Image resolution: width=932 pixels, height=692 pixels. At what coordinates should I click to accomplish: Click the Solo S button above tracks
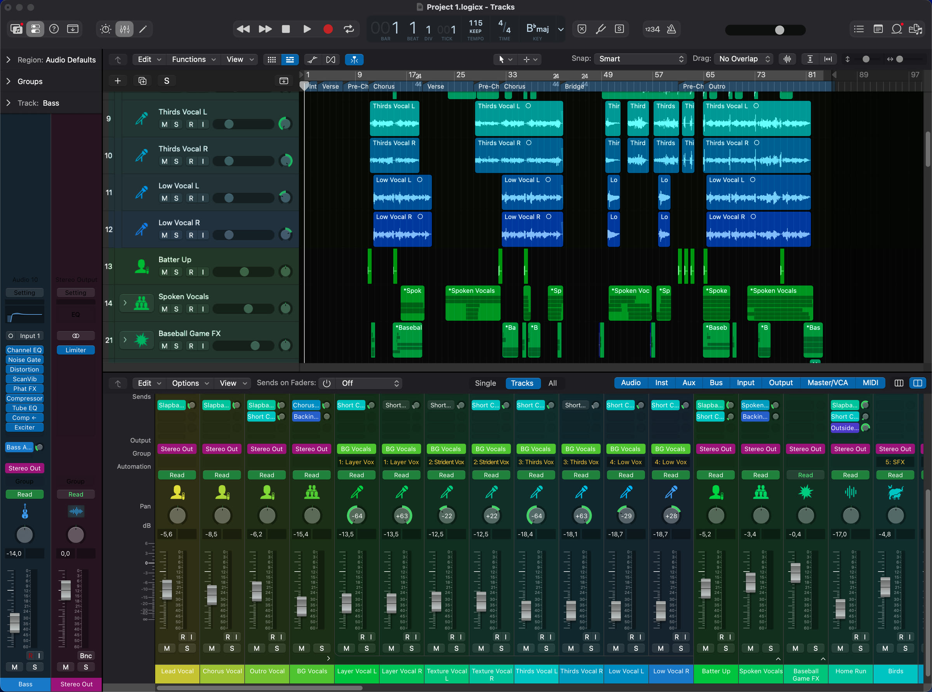tap(167, 81)
